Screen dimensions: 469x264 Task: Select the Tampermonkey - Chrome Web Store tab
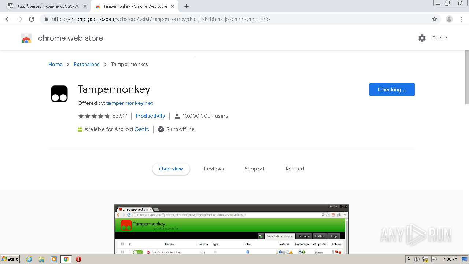point(134,6)
